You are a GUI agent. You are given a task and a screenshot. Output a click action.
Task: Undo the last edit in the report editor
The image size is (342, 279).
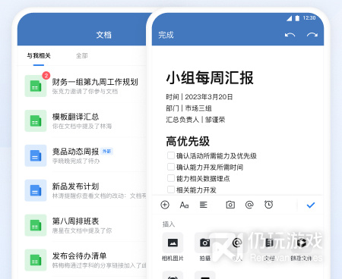click(290, 35)
